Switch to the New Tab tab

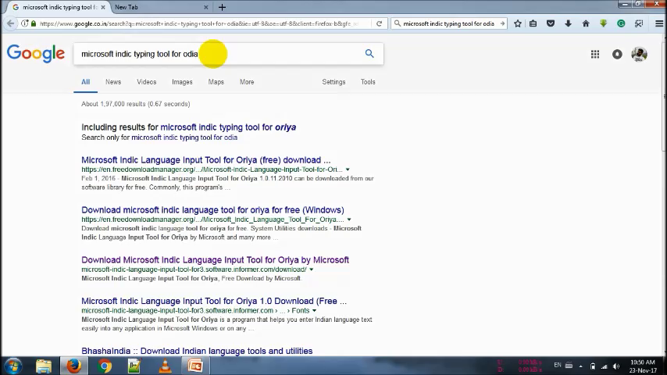[160, 7]
